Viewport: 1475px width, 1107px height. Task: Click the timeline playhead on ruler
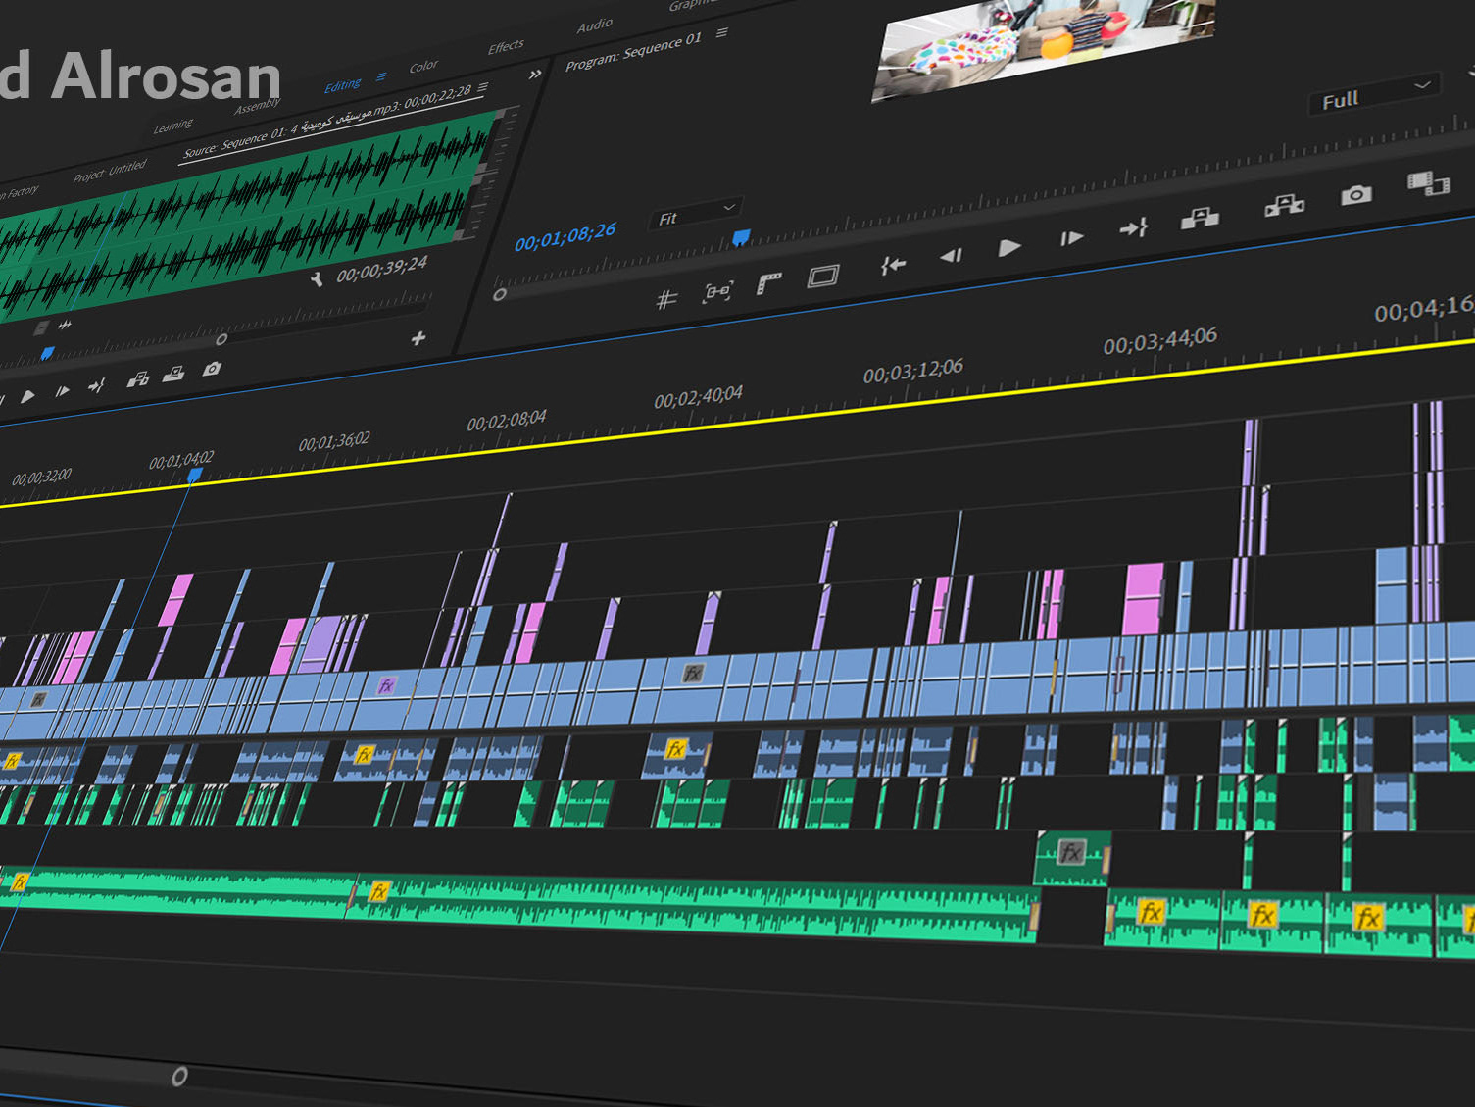point(195,476)
